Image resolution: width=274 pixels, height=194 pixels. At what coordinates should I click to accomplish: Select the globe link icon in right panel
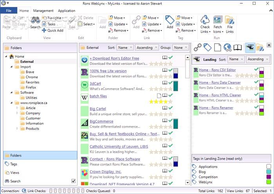tap(227, 48)
